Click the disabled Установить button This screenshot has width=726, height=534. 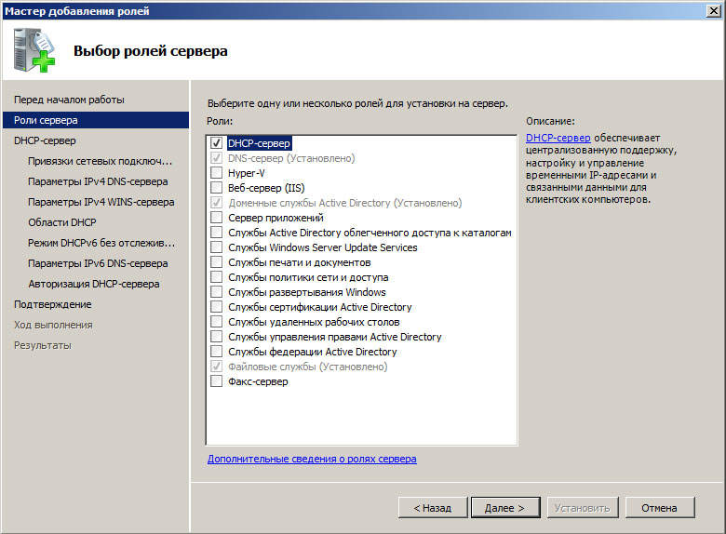point(583,508)
